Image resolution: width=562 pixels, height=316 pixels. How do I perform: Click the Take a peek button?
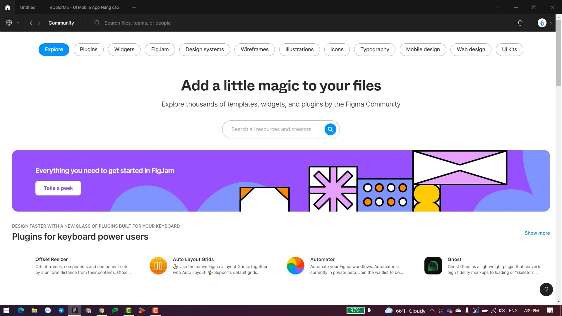tap(58, 188)
